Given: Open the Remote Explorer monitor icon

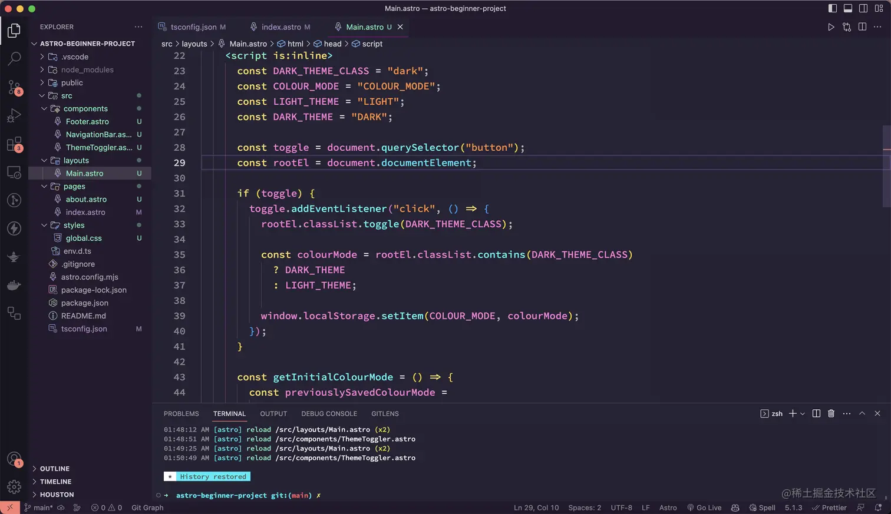Looking at the screenshot, I should click(x=14, y=172).
